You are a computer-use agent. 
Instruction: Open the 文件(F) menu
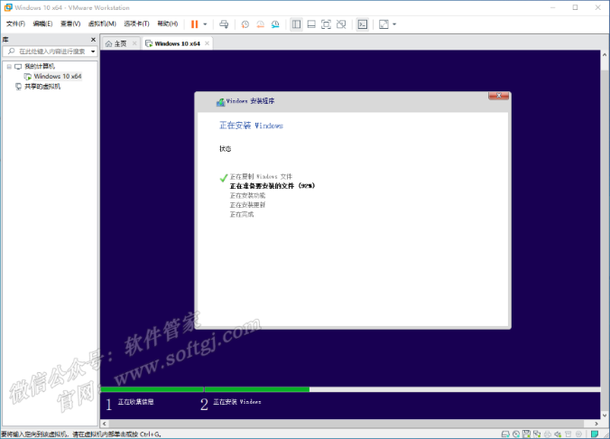pyautogui.click(x=15, y=23)
